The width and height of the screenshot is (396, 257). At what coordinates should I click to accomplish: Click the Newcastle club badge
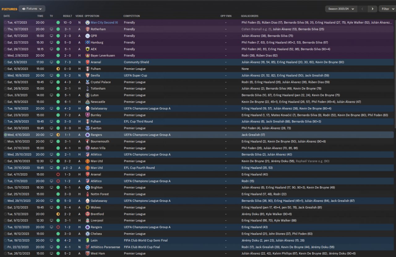(87, 102)
